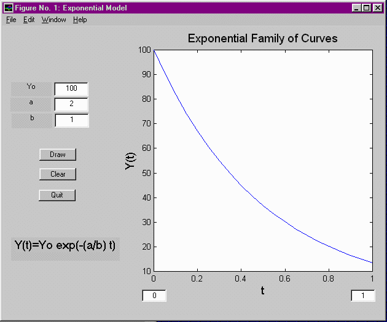
Task: Click the t minimum field showing 0
Action: click(x=154, y=296)
